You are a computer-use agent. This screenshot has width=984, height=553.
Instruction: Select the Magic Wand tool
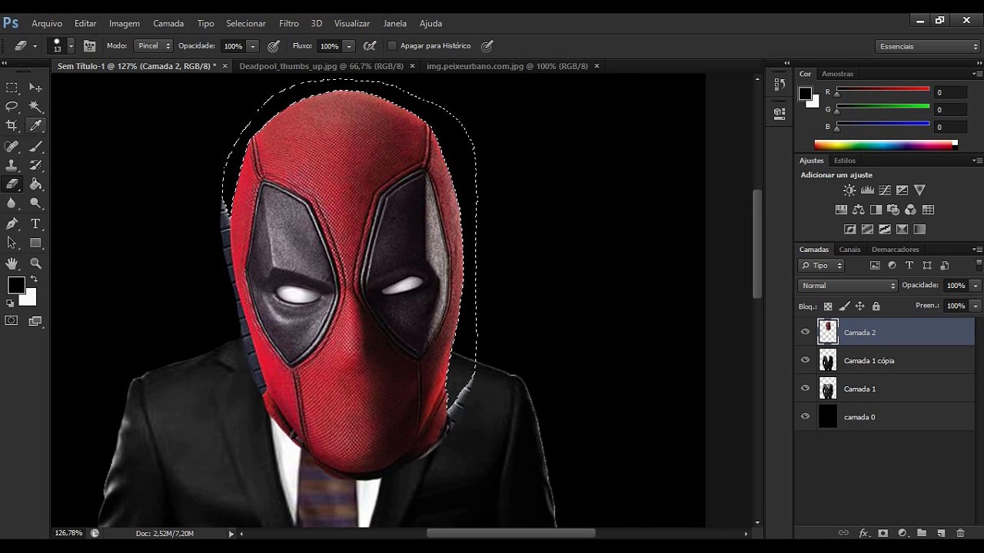[35, 107]
